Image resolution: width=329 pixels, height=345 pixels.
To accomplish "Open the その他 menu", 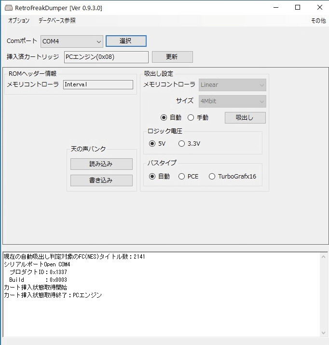I will pos(318,20).
